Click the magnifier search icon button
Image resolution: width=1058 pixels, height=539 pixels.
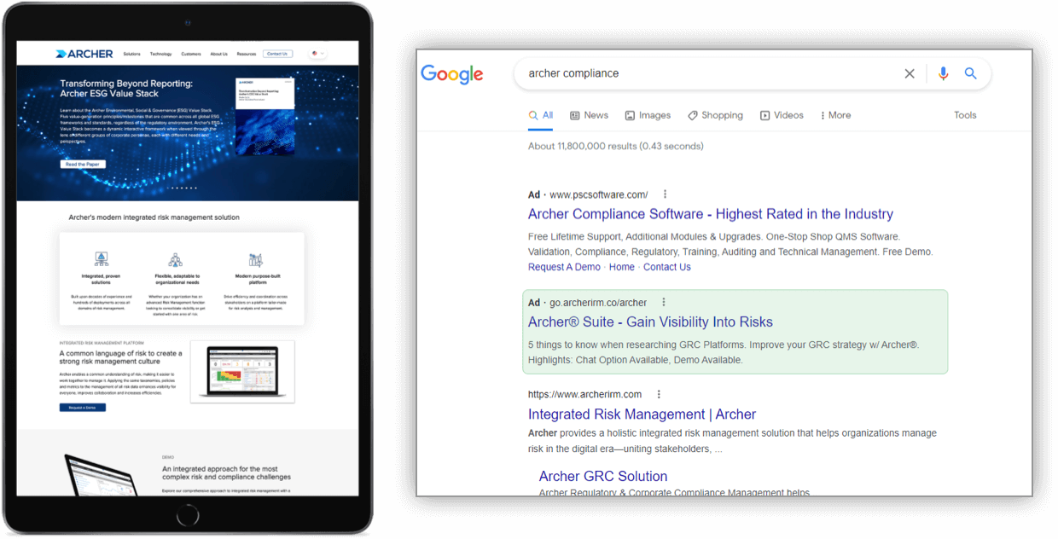(x=970, y=74)
